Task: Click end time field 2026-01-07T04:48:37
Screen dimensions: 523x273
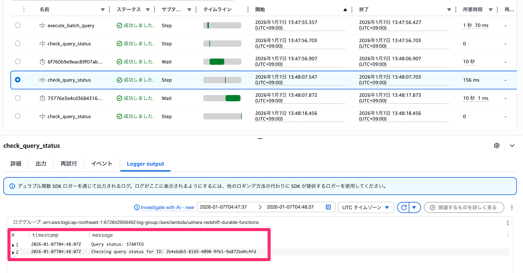Action: pos(290,207)
